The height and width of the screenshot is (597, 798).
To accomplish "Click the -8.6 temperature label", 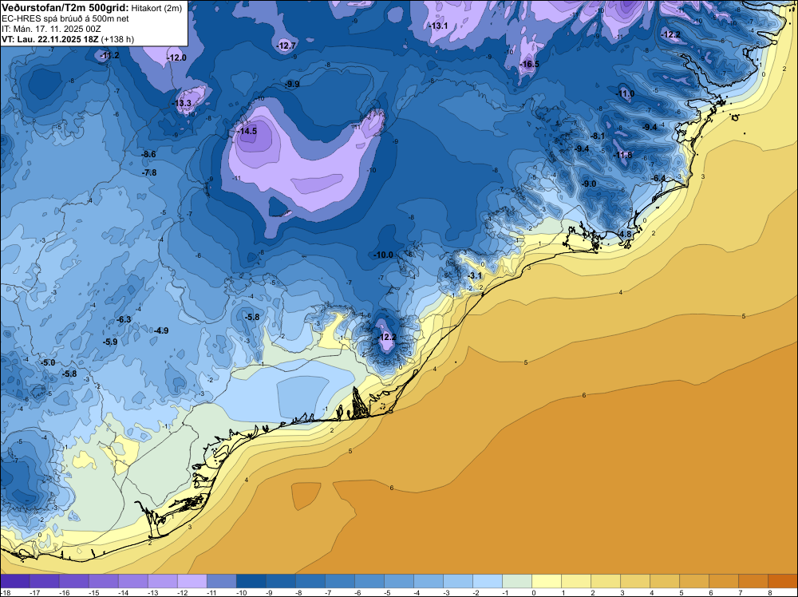I will (148, 154).
